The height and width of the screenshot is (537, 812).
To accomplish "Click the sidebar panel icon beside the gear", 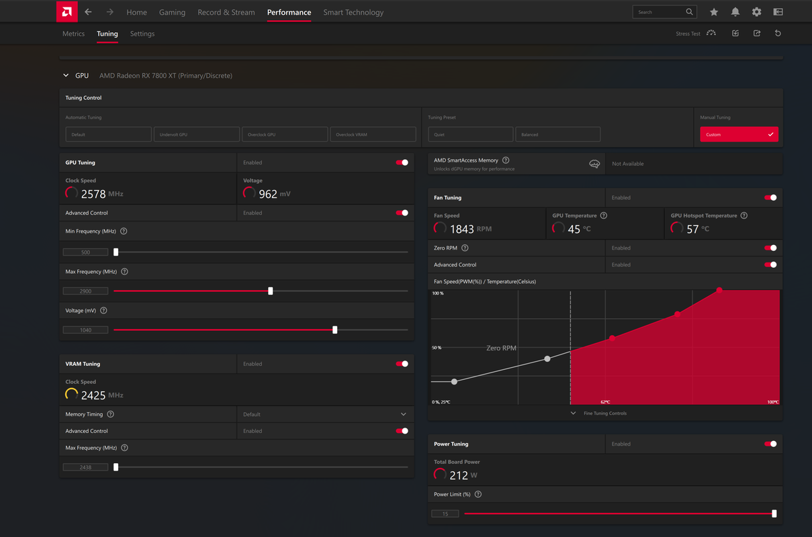I will pyautogui.click(x=778, y=12).
